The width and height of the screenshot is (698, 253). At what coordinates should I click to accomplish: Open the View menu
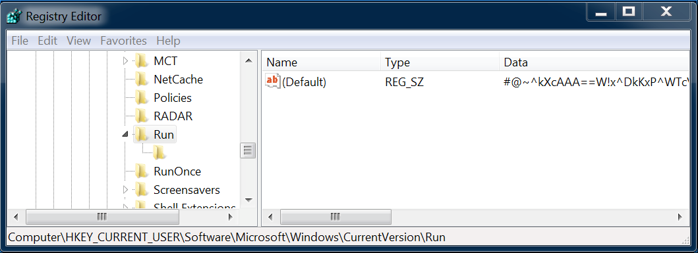coord(79,41)
